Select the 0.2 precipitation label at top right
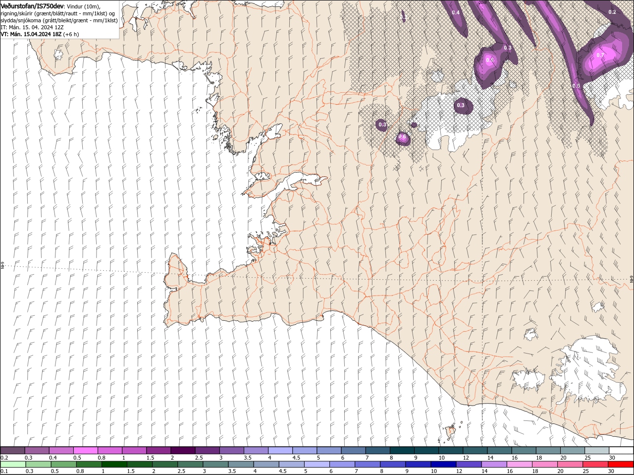Image resolution: width=634 pixels, height=475 pixels. [x=612, y=12]
